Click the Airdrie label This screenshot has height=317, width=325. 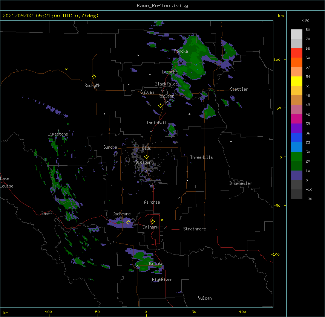click(x=152, y=202)
